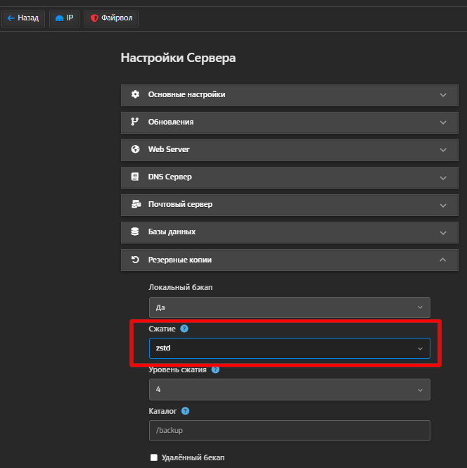This screenshot has height=468, width=467.
Task: Open the Уровень сжатия dropdown
Action: coord(289,389)
